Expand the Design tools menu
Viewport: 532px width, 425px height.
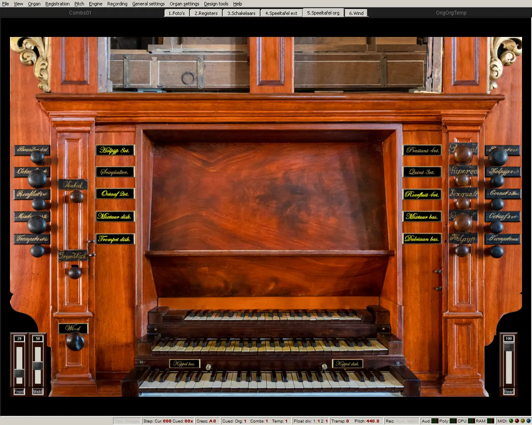216,4
